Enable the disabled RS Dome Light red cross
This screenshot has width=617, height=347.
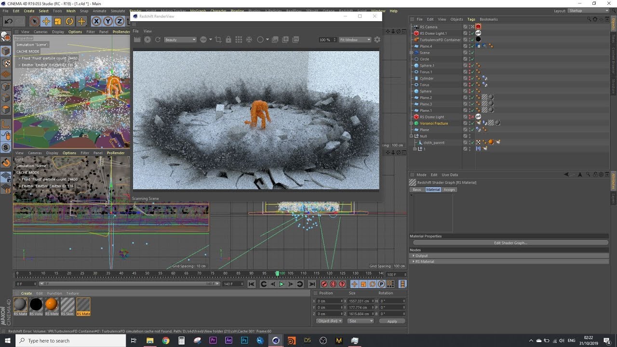click(472, 117)
